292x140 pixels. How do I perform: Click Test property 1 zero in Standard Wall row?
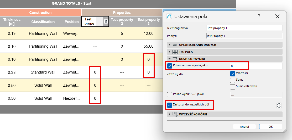click(x=95, y=72)
